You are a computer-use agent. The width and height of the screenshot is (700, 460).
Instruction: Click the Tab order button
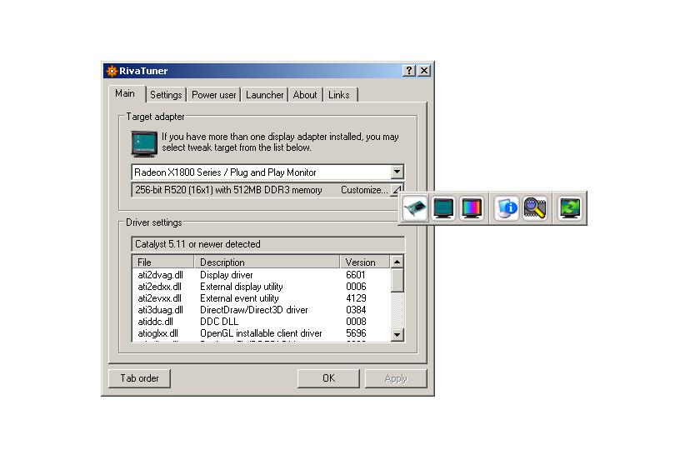pos(139,378)
